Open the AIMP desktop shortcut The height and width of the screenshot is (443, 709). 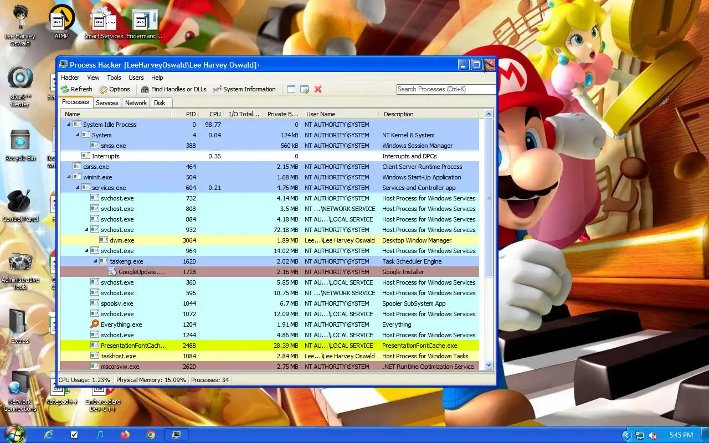pos(61,22)
